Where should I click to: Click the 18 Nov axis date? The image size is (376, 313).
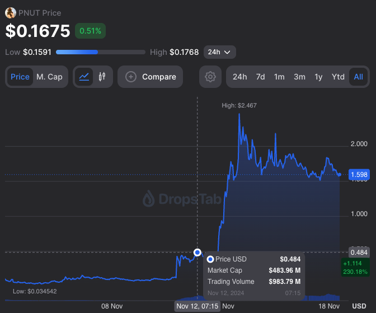pos(329,306)
